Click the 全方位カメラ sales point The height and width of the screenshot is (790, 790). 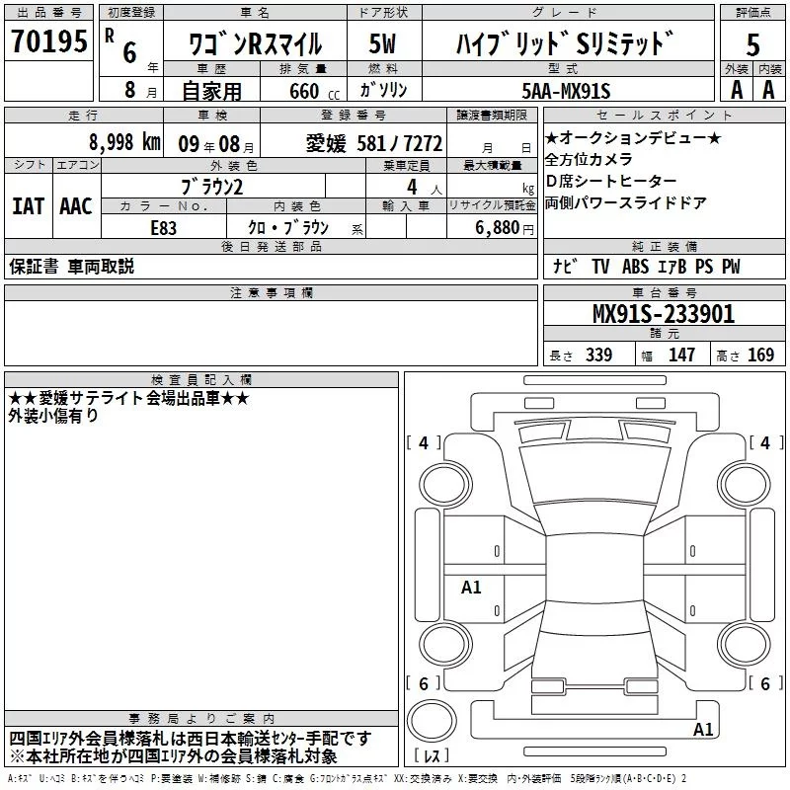589,159
